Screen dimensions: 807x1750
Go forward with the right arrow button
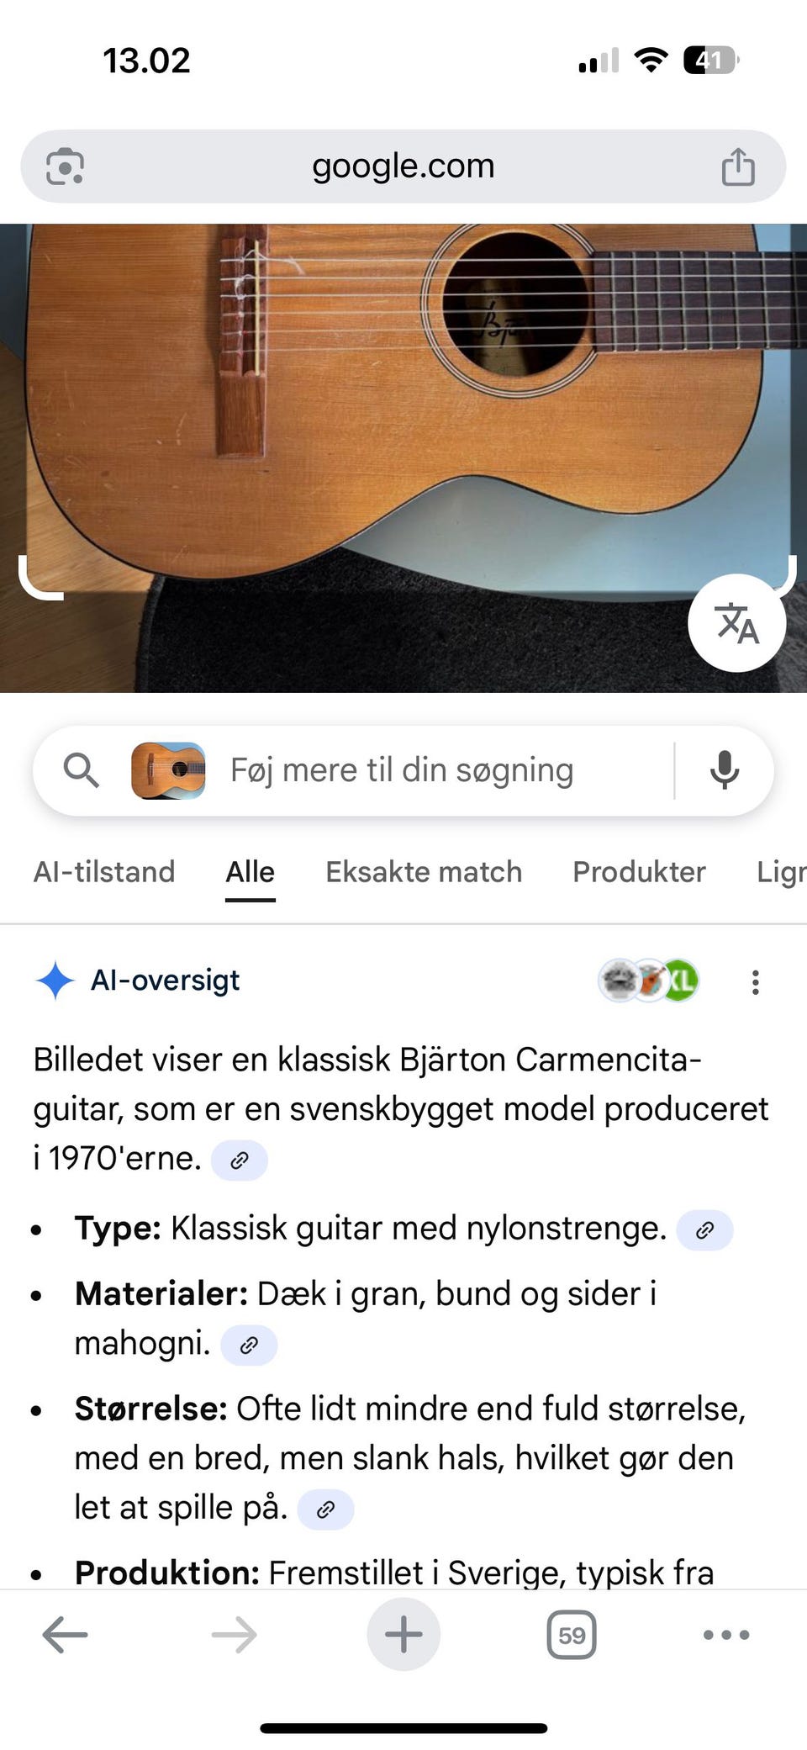pos(234,1635)
